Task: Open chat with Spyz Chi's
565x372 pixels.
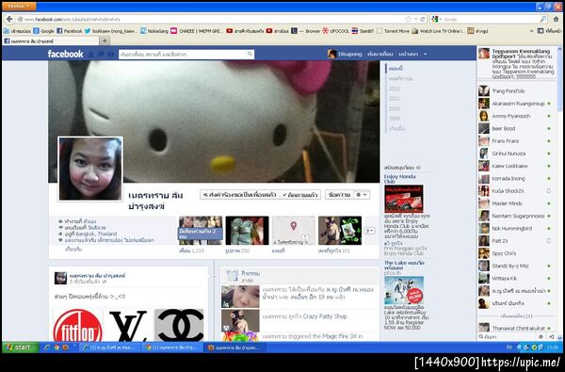Action: click(515, 253)
